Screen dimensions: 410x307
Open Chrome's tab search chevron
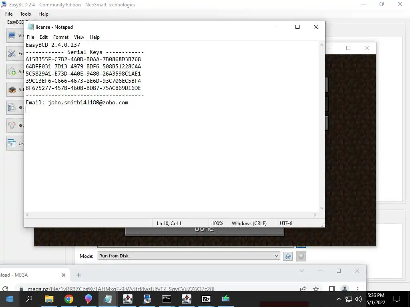(302, 271)
